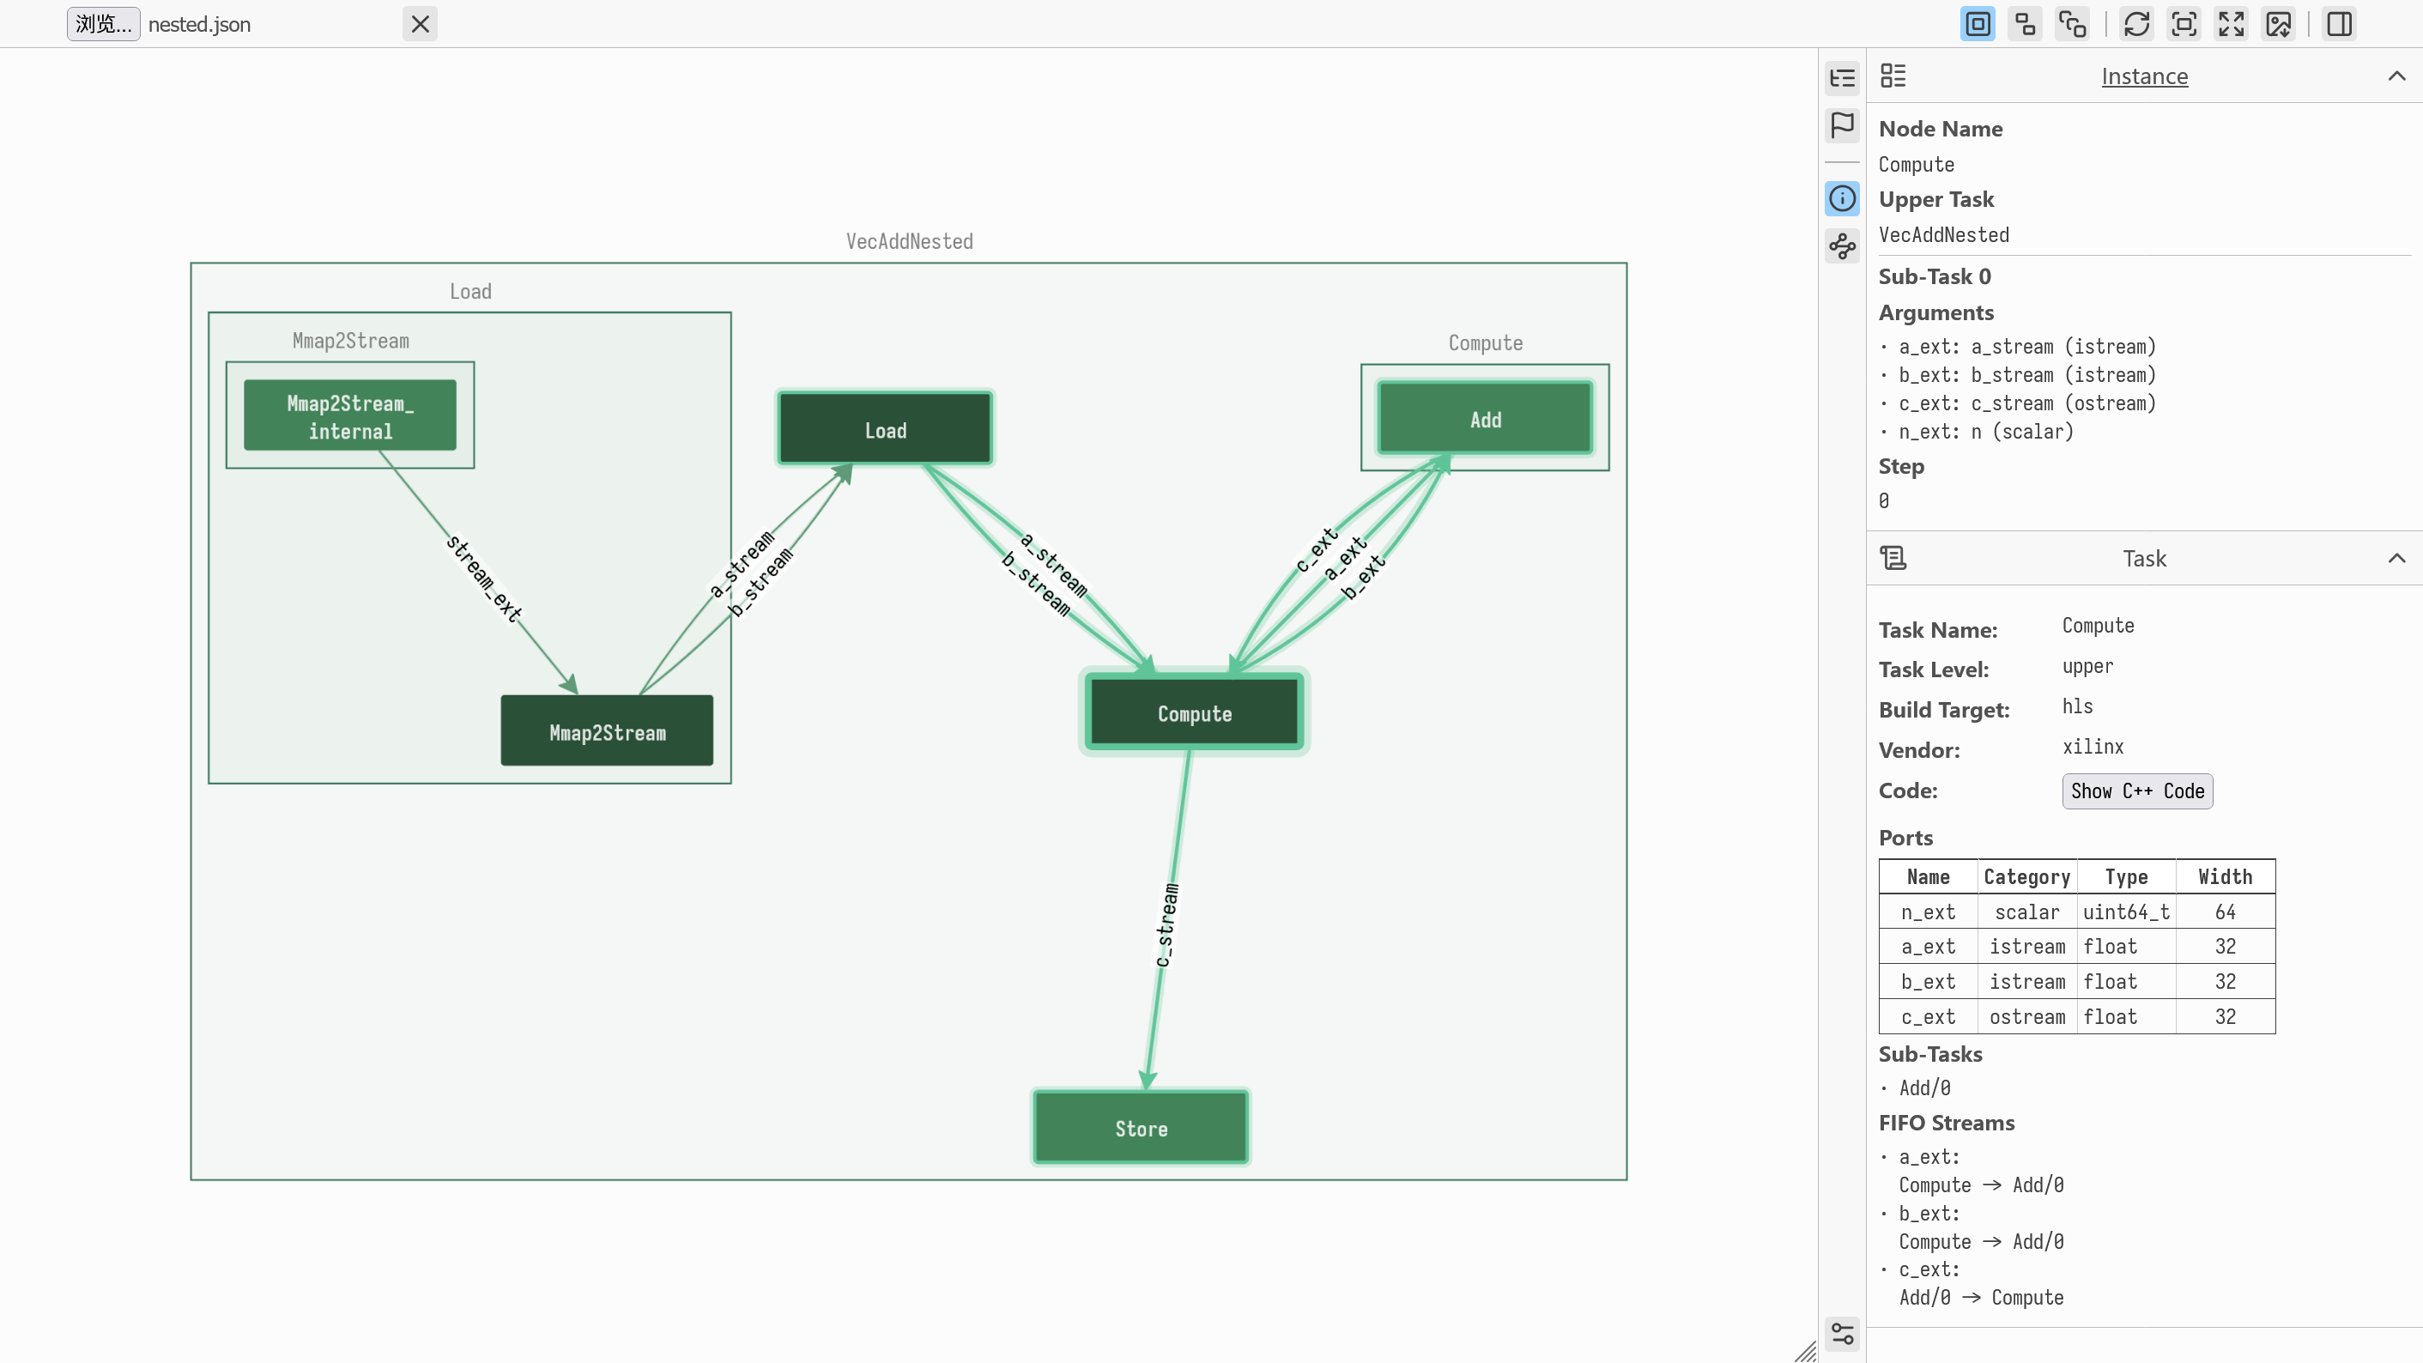Refresh the graph with rotate arrows icon
The image size is (2423, 1363).
coord(2136,24)
